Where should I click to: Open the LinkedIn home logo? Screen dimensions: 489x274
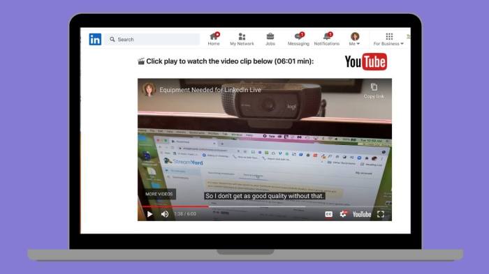(95, 39)
